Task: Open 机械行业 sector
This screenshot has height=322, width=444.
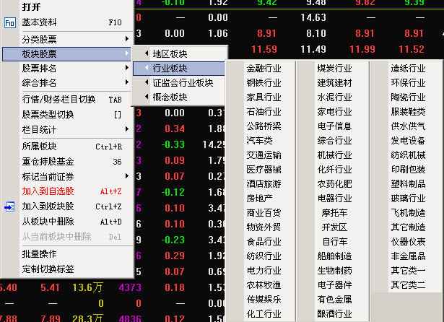Action: (x=334, y=155)
